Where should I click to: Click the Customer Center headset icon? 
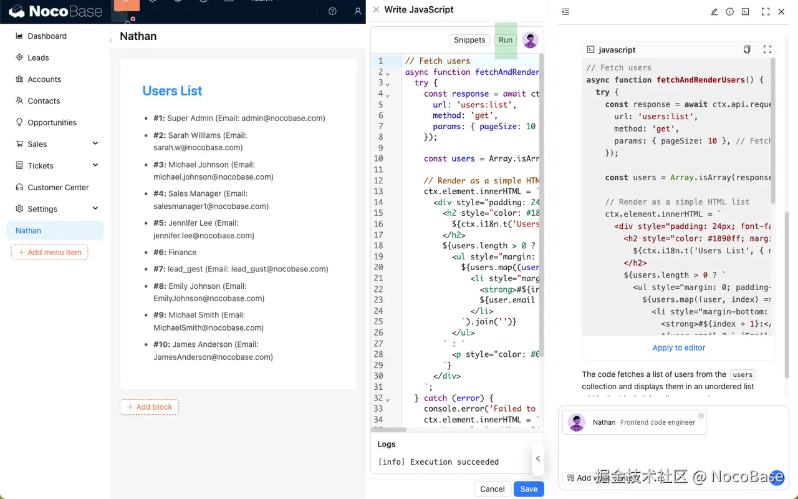point(19,187)
